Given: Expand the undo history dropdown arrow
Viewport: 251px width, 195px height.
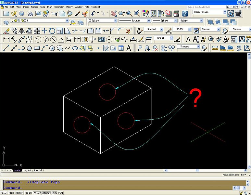Looking at the screenshot, I should tap(98, 13).
